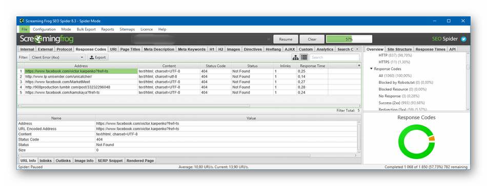The width and height of the screenshot is (487, 186).
Task: Open the Site Structure tab
Action: point(399,49)
